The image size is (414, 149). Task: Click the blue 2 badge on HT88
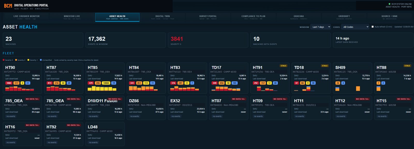click(383, 83)
